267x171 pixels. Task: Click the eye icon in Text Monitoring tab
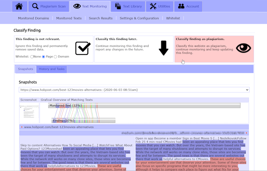(77, 6)
